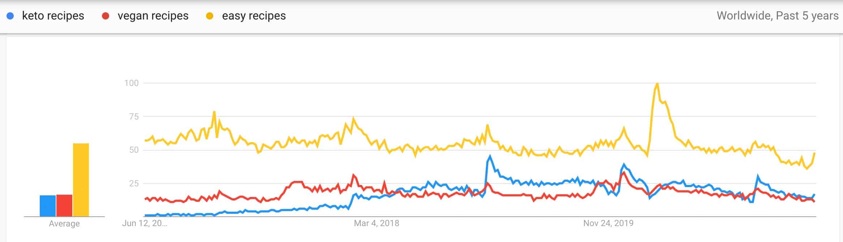
Task: Click the yellow line's highest peak at 100
Action: 657,84
